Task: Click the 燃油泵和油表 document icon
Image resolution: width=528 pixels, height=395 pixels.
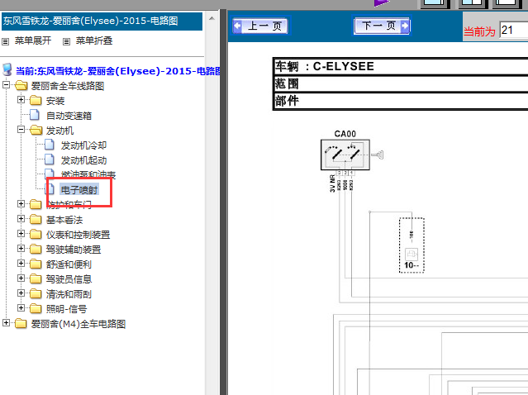Action: [x=49, y=174]
